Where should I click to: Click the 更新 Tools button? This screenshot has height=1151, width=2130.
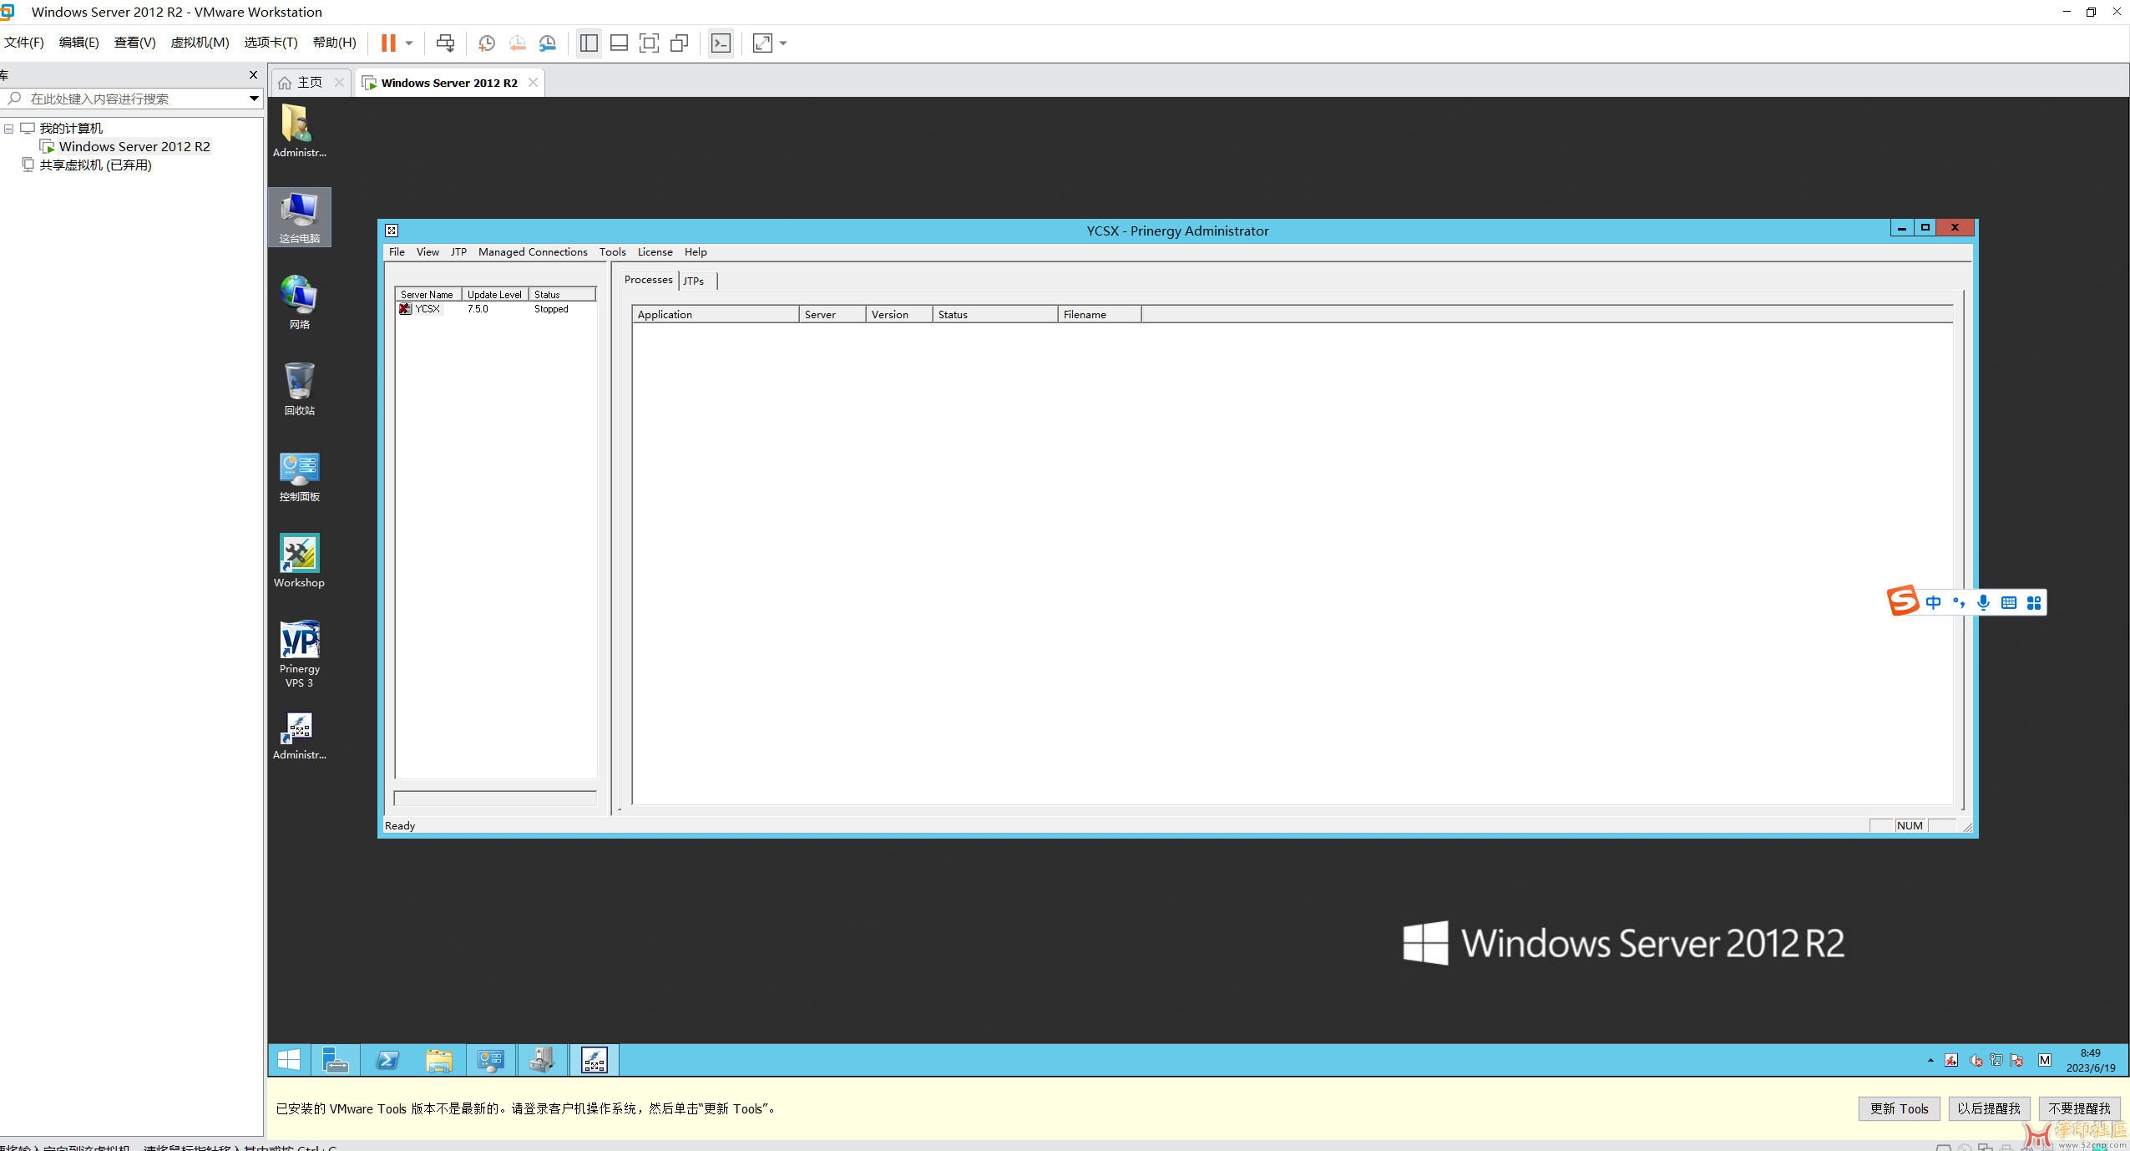1899,1108
